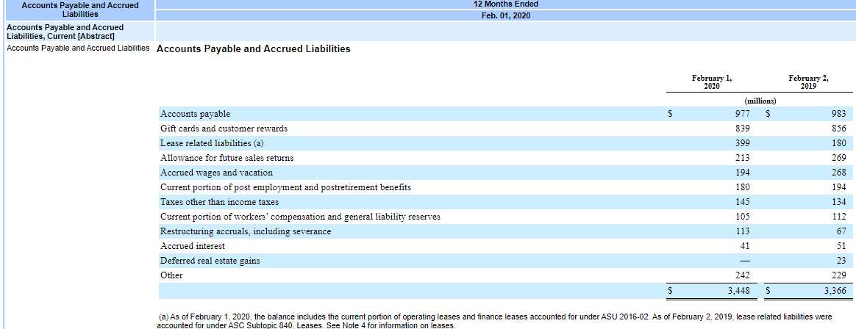Select postretirement benefits 2019 value 194
The height and width of the screenshot is (329, 856).
(x=839, y=188)
